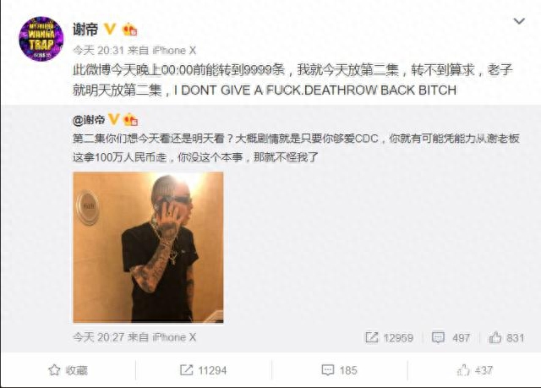The height and width of the screenshot is (388, 541).
Task: Open the 今天 20:31 timestamp link
Action: click(x=98, y=51)
